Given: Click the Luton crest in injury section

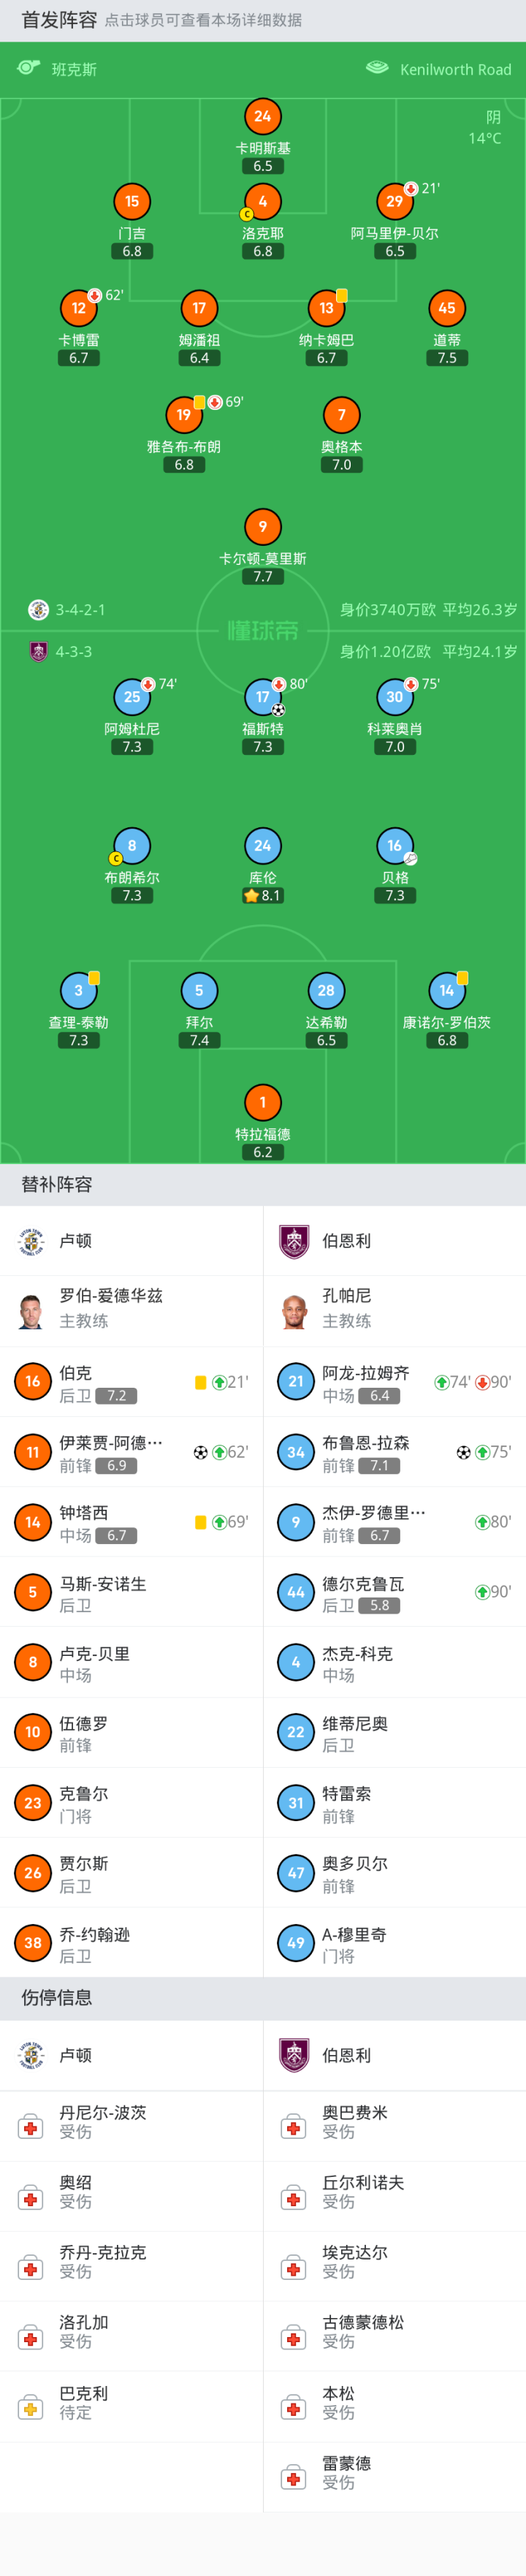Looking at the screenshot, I should pyautogui.click(x=32, y=2055).
